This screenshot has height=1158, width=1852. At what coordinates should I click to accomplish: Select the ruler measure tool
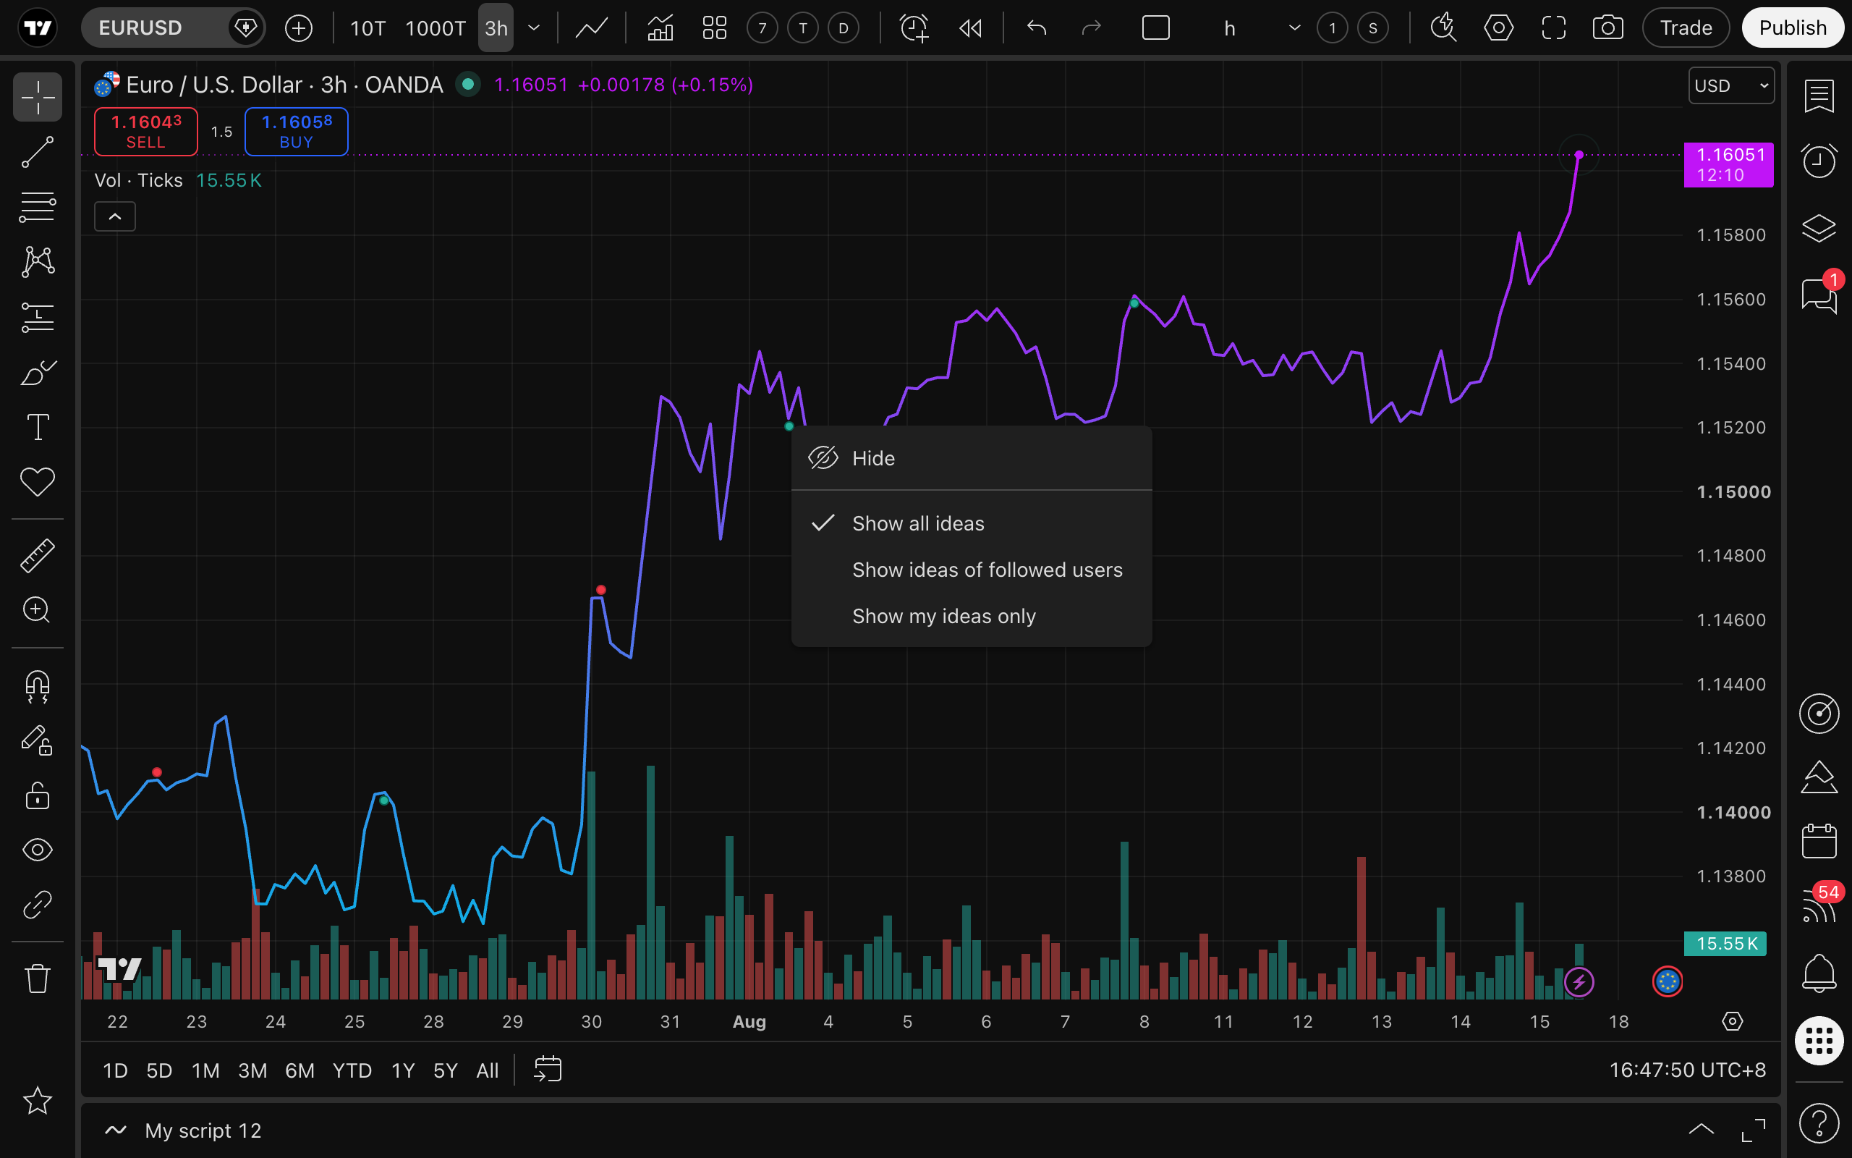[38, 555]
